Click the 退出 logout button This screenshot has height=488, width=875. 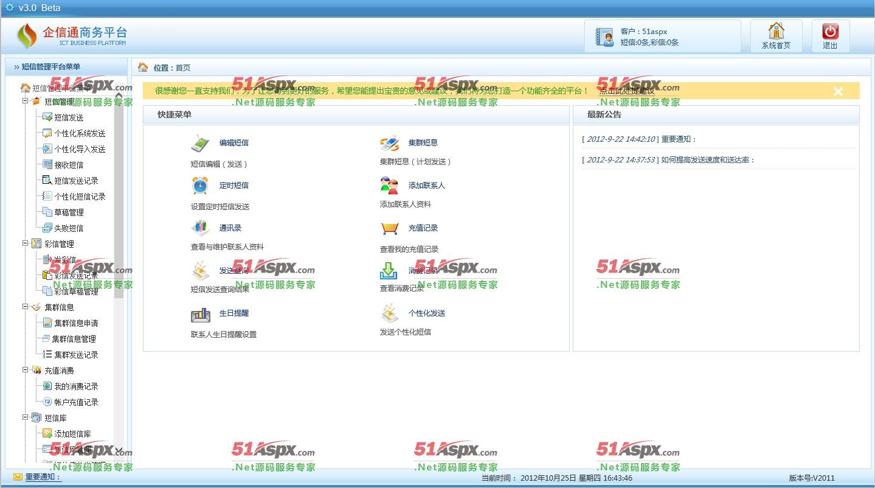pos(830,36)
